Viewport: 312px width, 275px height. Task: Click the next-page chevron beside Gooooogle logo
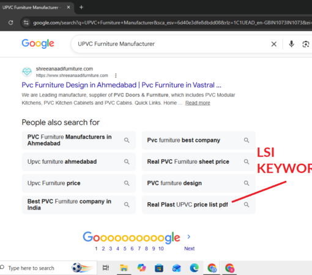[189, 237]
